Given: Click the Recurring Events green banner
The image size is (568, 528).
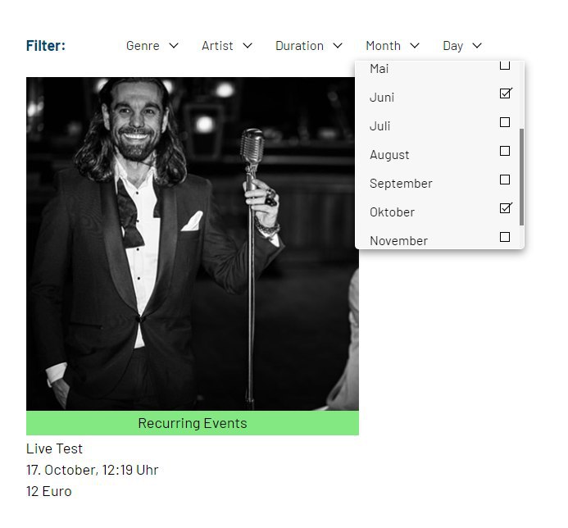Looking at the screenshot, I should point(193,423).
